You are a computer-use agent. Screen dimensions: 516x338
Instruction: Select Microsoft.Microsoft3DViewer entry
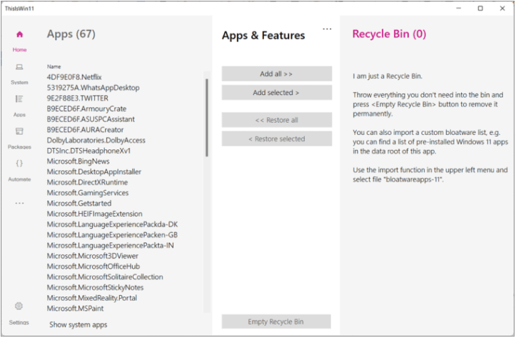(x=93, y=256)
